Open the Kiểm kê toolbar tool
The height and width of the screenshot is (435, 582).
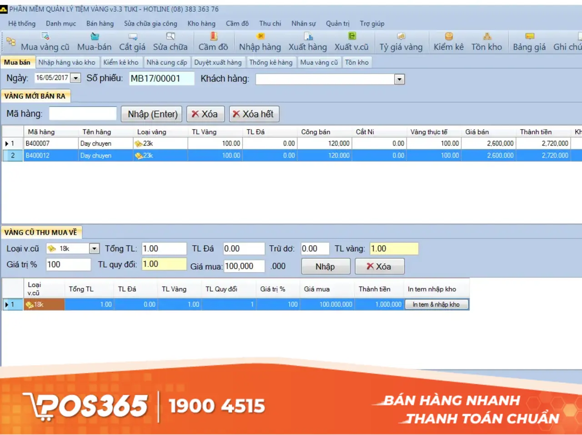449,42
